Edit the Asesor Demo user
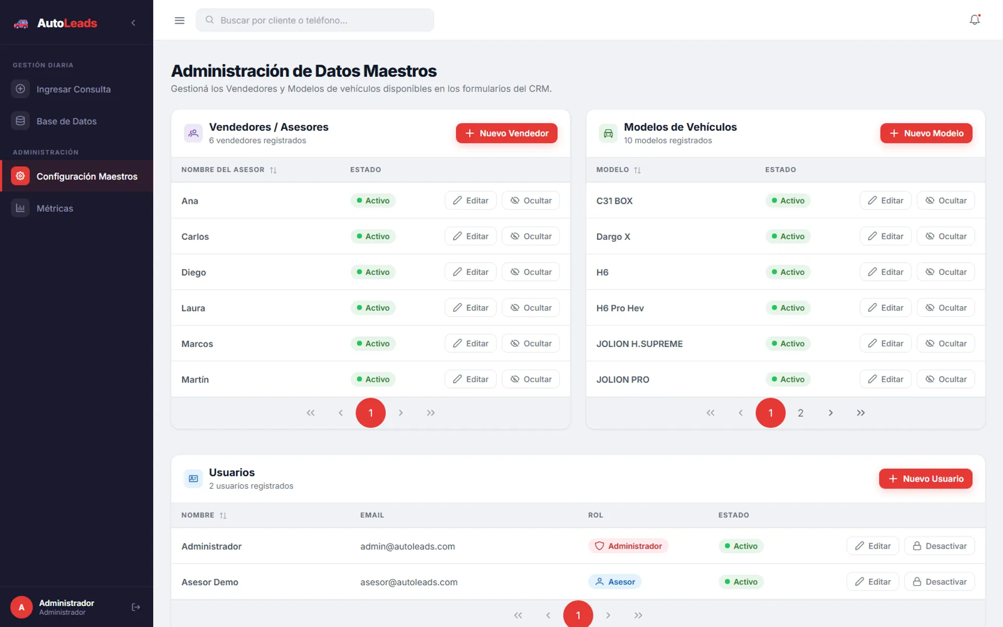Screen dimensions: 1003x627 click(x=872, y=582)
